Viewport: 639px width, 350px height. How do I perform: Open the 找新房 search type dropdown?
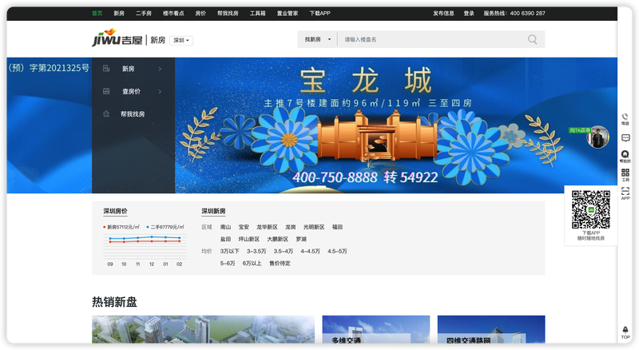click(x=317, y=40)
